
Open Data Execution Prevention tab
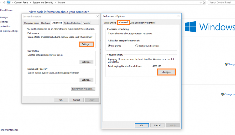142,23
